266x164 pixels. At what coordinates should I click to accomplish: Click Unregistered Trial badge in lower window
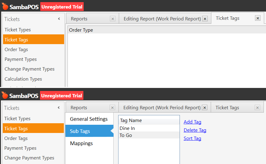(x=62, y=96)
